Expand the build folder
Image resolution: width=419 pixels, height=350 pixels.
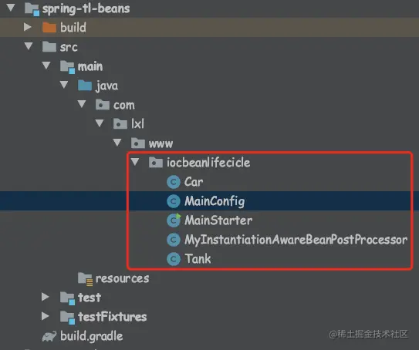28,27
